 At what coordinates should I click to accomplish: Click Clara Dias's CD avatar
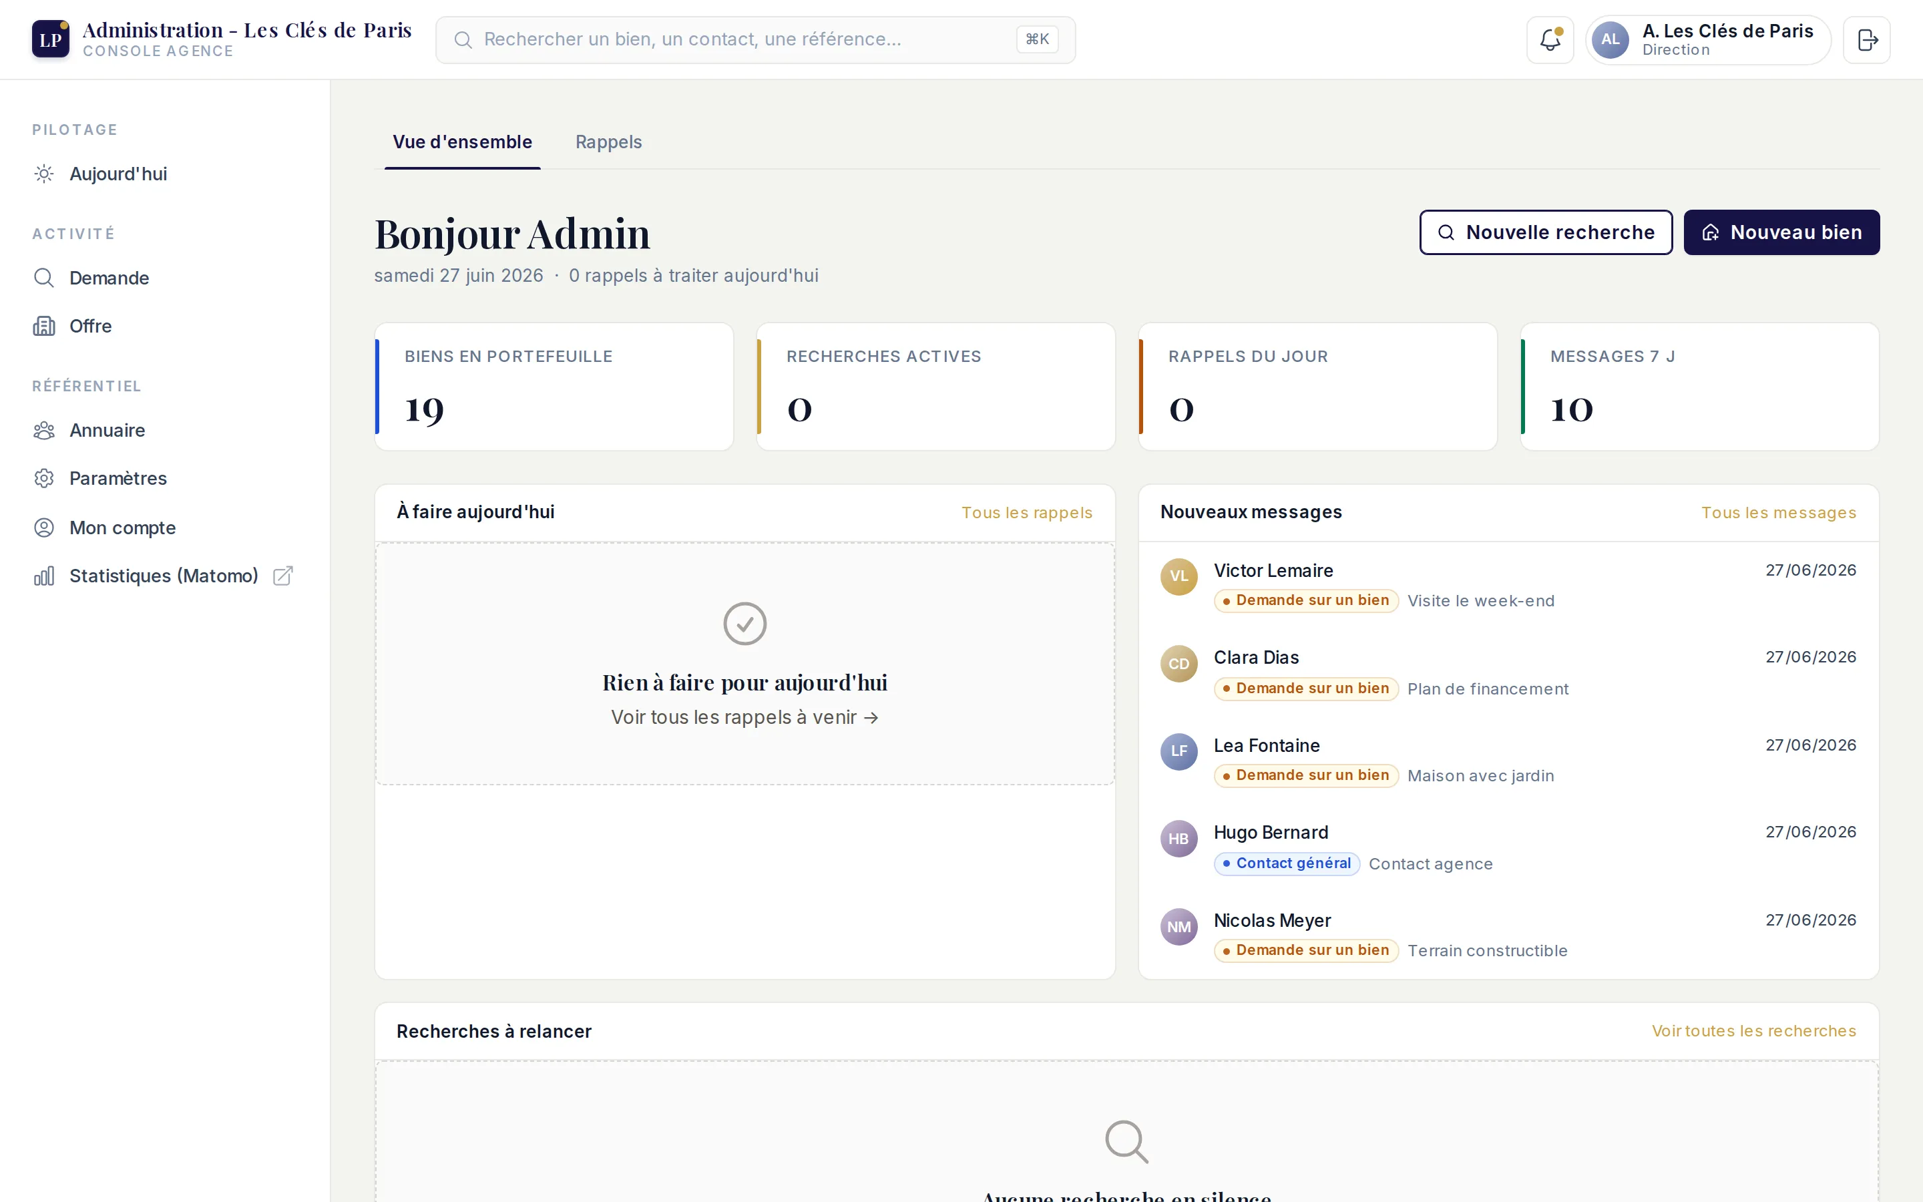click(1179, 664)
